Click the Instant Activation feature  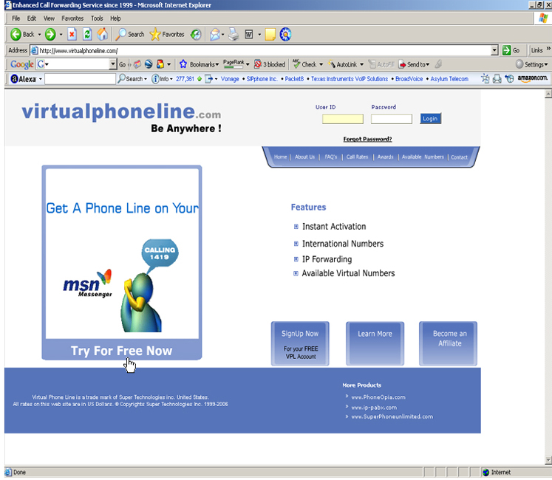[334, 226]
